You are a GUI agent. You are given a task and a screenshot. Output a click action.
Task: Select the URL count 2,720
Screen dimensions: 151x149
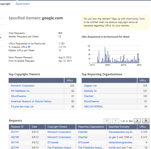(x=144, y=132)
